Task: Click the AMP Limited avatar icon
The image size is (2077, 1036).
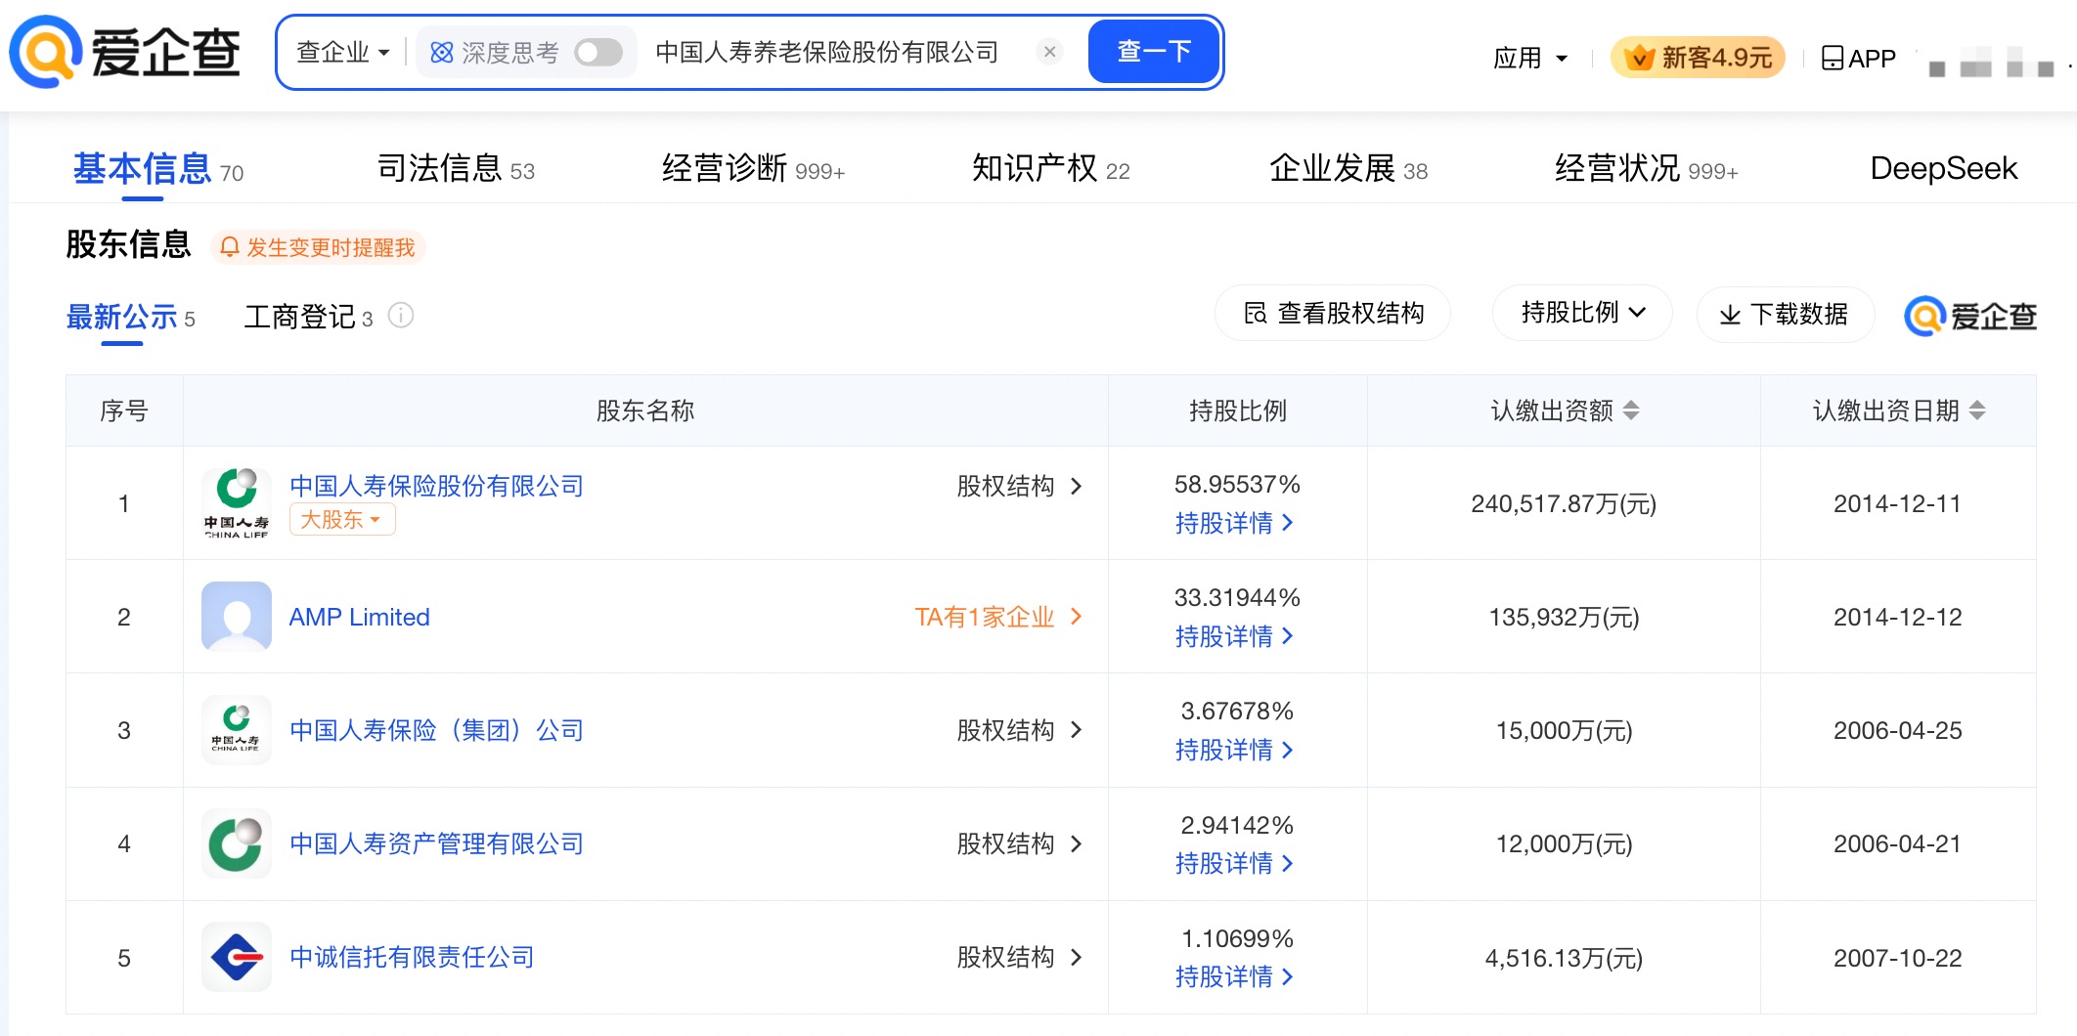Action: (x=237, y=617)
